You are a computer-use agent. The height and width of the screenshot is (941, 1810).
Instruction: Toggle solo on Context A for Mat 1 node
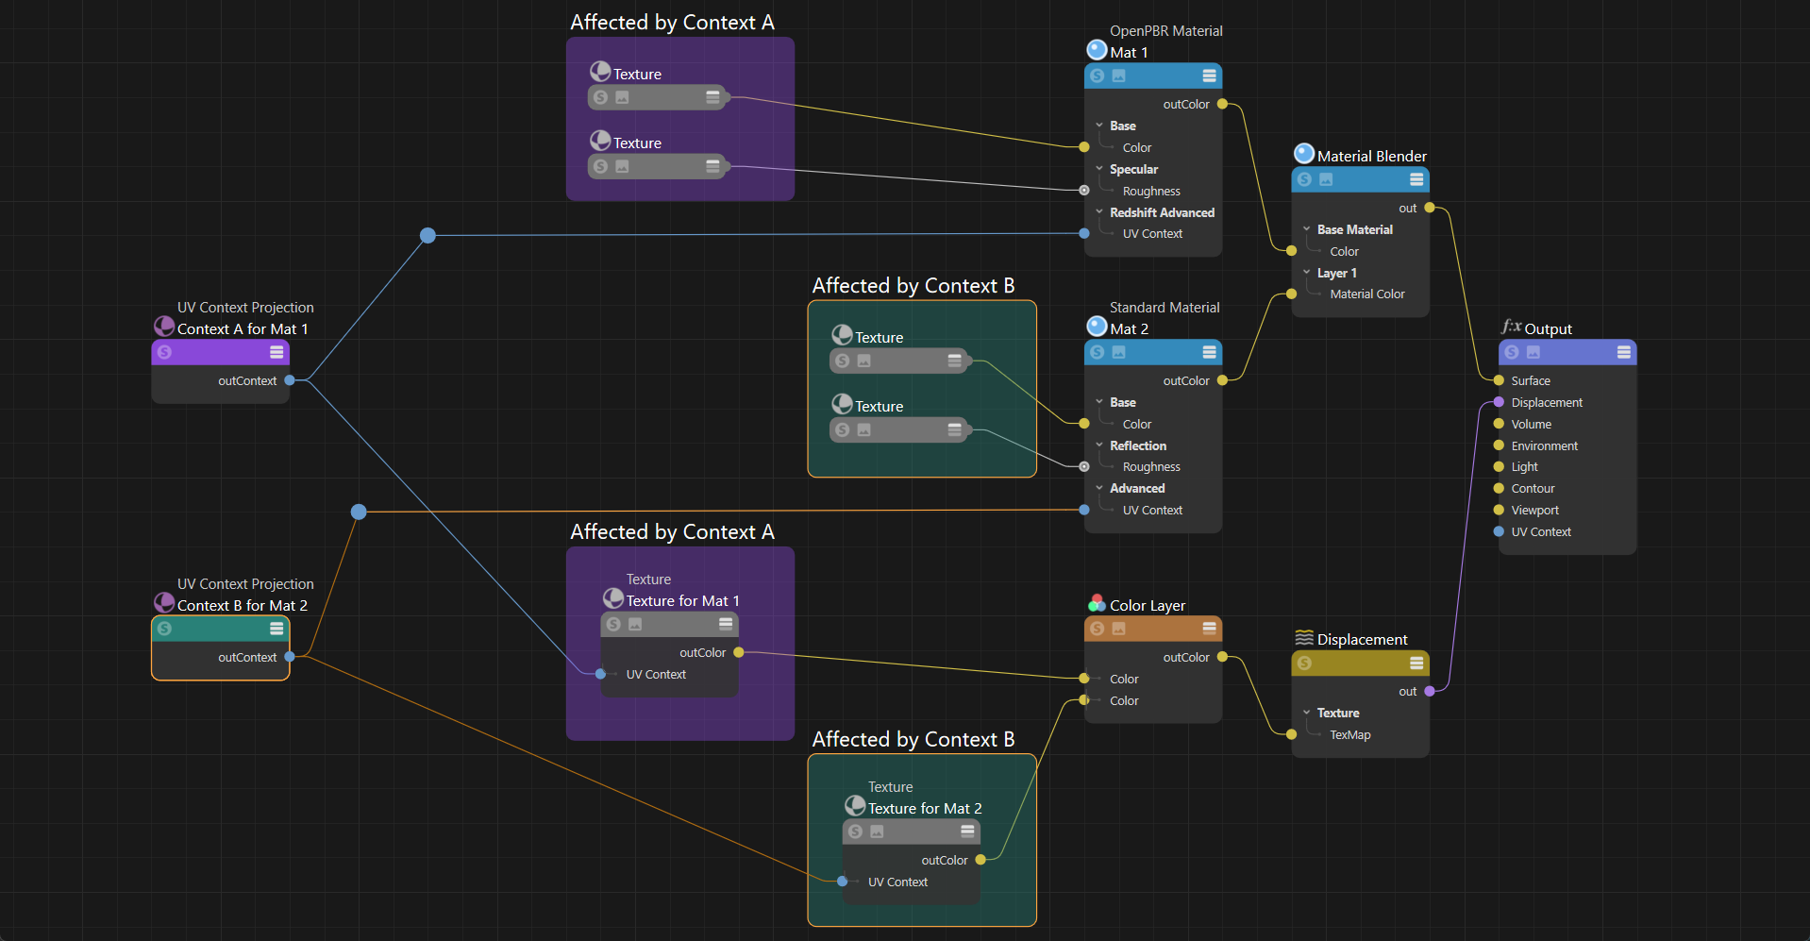[165, 352]
